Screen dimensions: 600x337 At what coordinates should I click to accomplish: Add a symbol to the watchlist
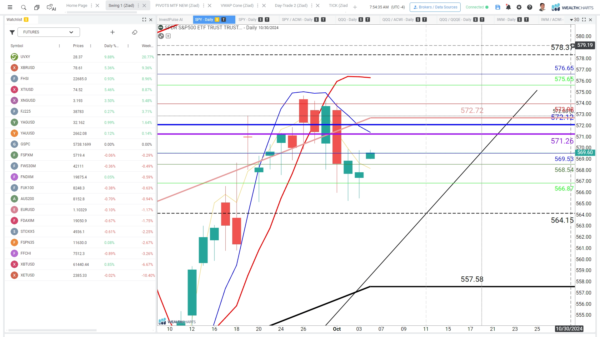[x=112, y=32]
